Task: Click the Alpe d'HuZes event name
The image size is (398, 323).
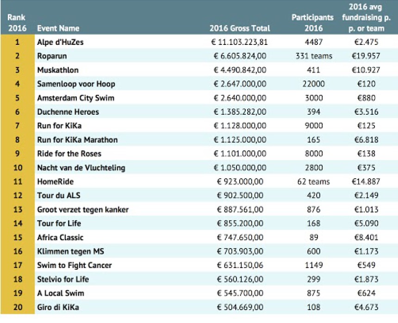Action: pos(60,42)
